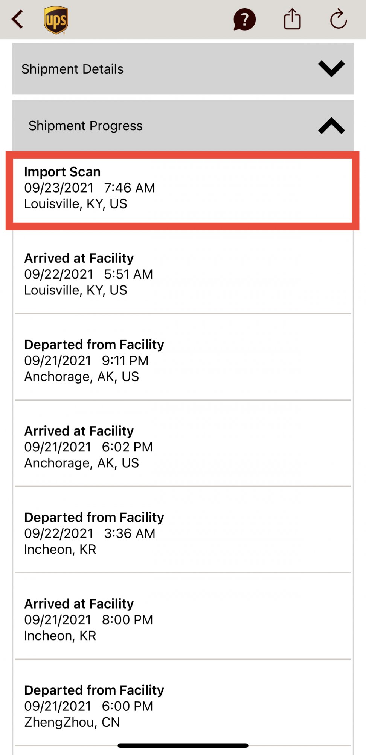Tap the refresh icon
366x755 pixels.
[x=338, y=19]
